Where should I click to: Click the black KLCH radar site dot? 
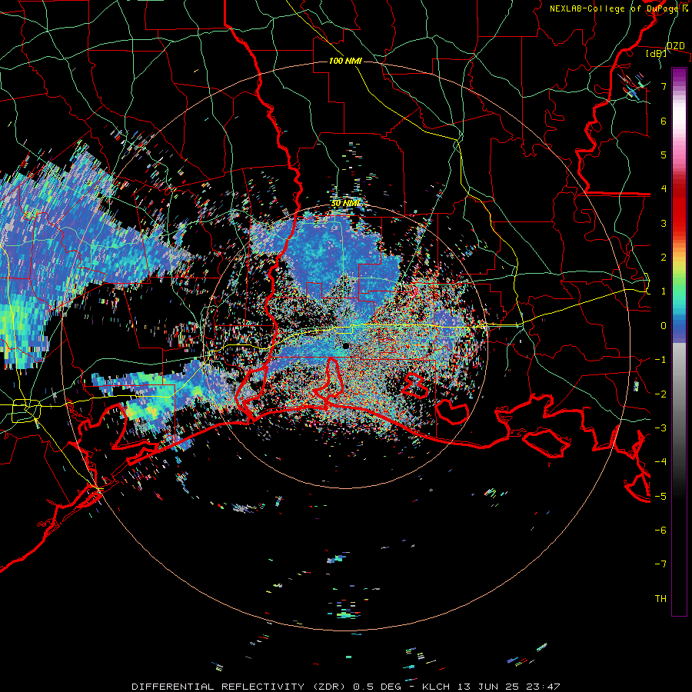click(346, 346)
